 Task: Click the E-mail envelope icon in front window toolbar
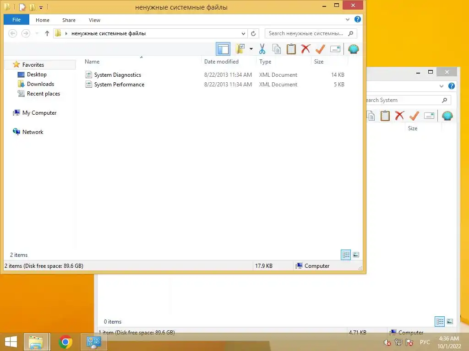(x=335, y=49)
